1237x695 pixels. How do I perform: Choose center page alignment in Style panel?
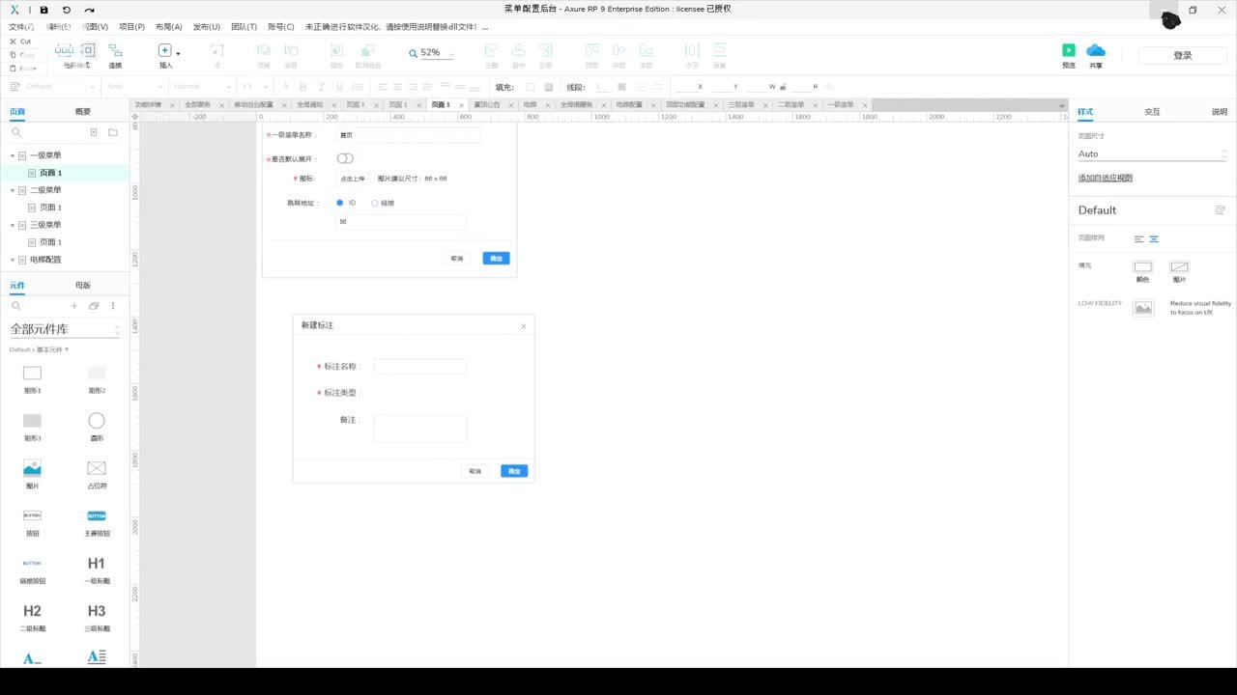(x=1154, y=238)
